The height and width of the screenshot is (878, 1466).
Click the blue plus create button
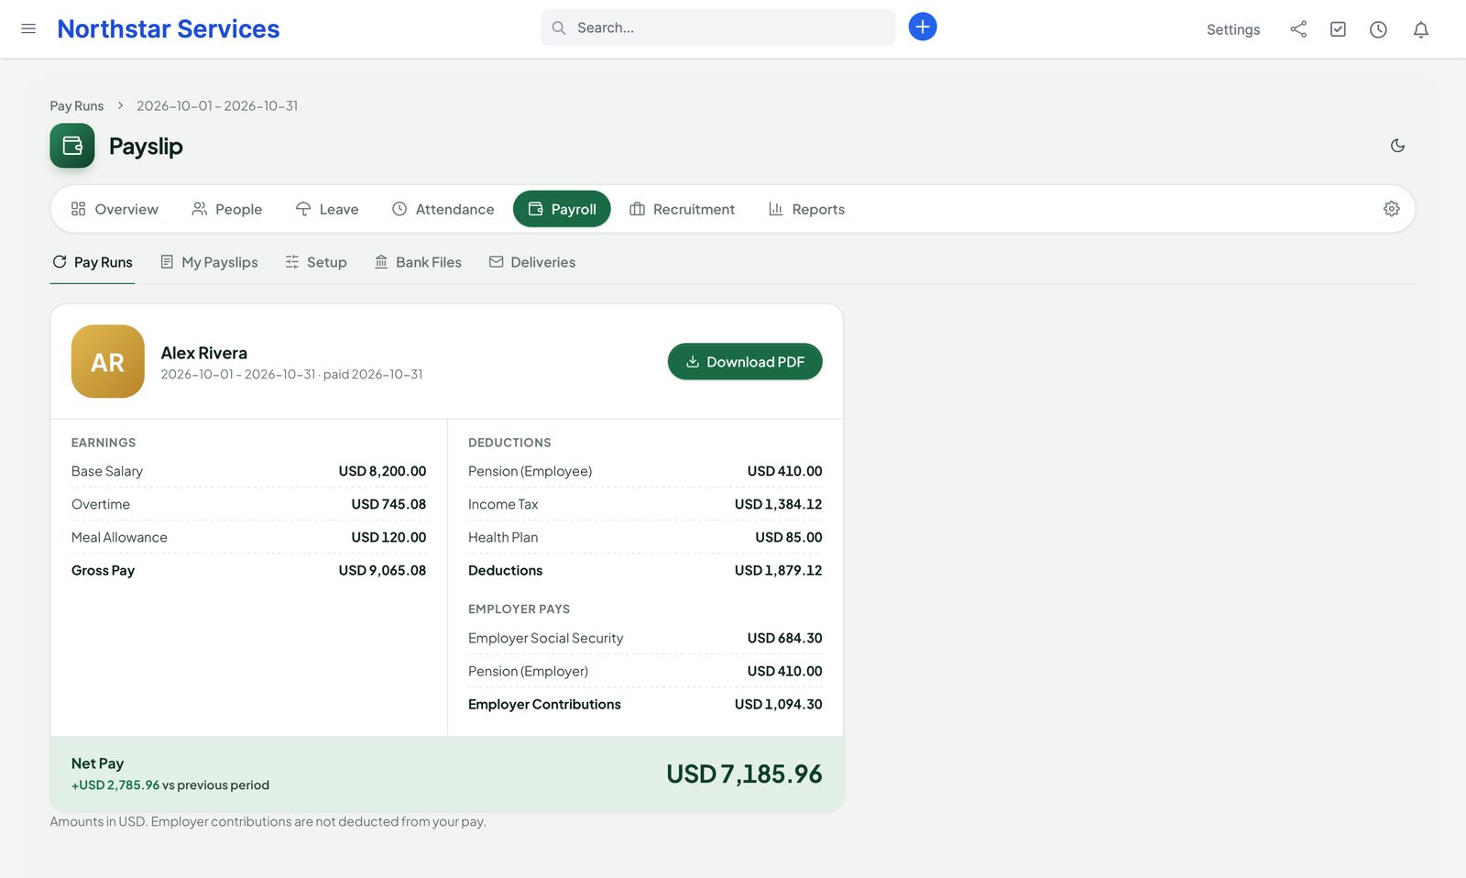(x=923, y=27)
